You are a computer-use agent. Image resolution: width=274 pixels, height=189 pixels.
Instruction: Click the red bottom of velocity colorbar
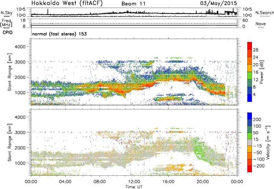250,169
